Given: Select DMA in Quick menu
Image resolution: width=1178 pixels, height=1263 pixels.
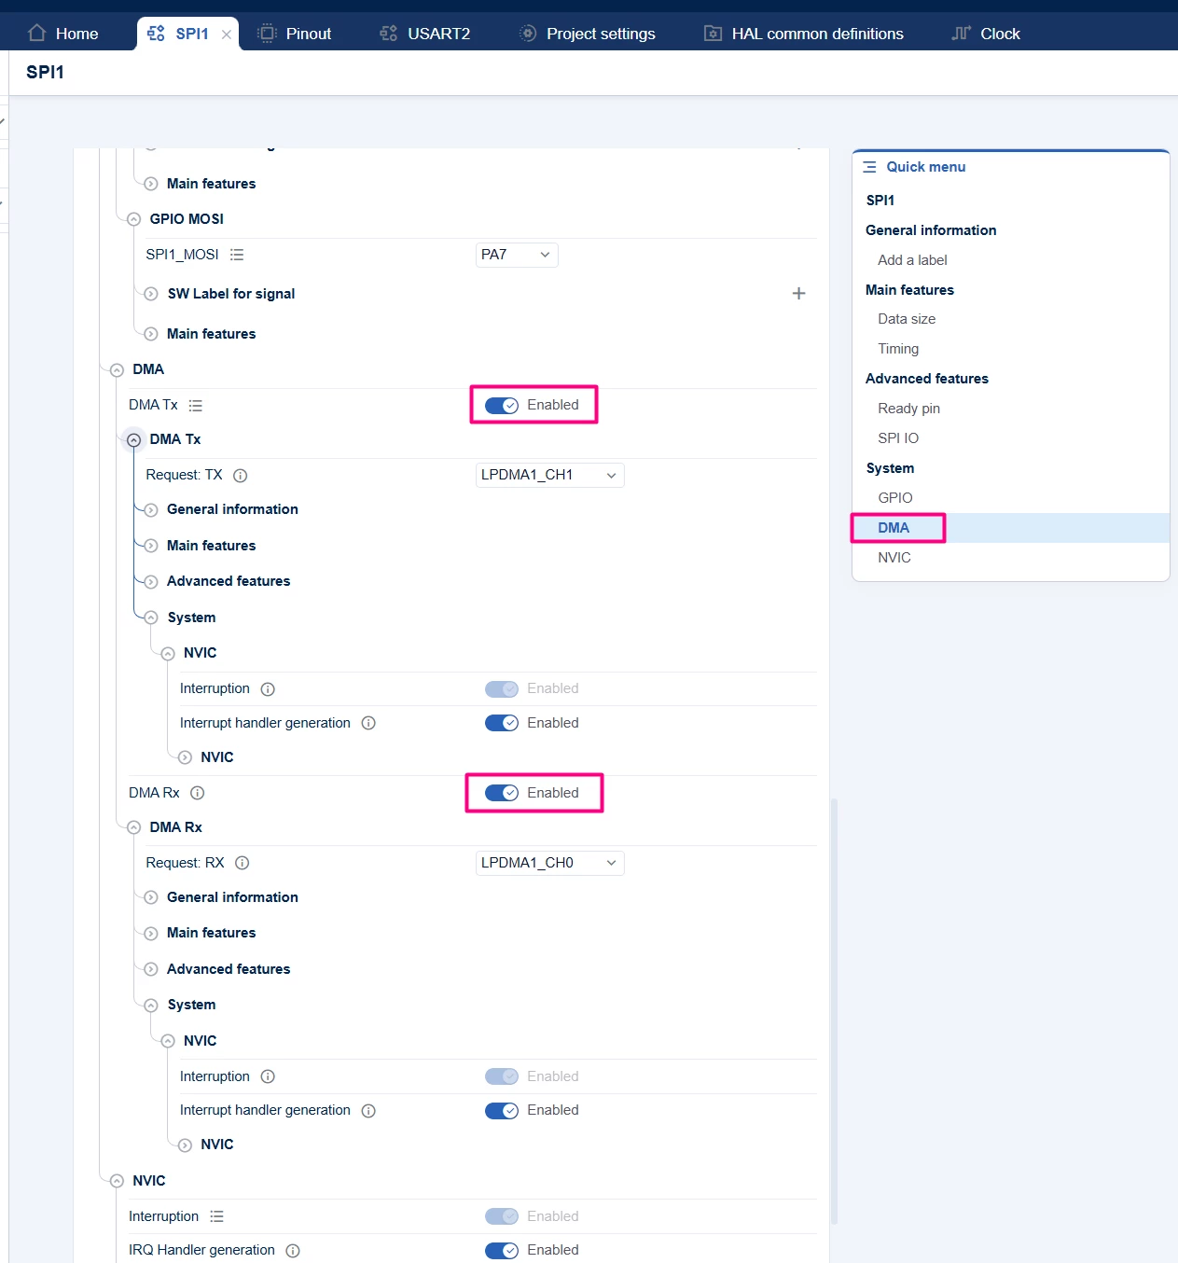Looking at the screenshot, I should [x=894, y=528].
